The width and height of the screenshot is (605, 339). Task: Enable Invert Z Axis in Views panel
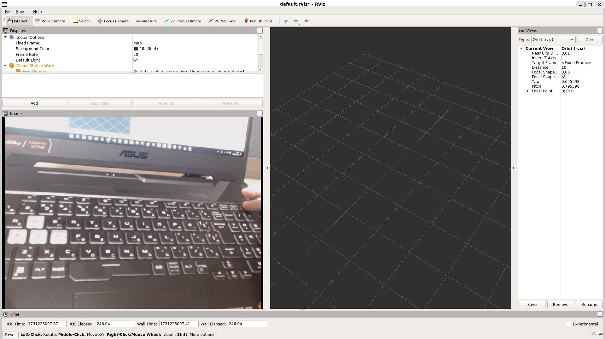tap(563, 58)
